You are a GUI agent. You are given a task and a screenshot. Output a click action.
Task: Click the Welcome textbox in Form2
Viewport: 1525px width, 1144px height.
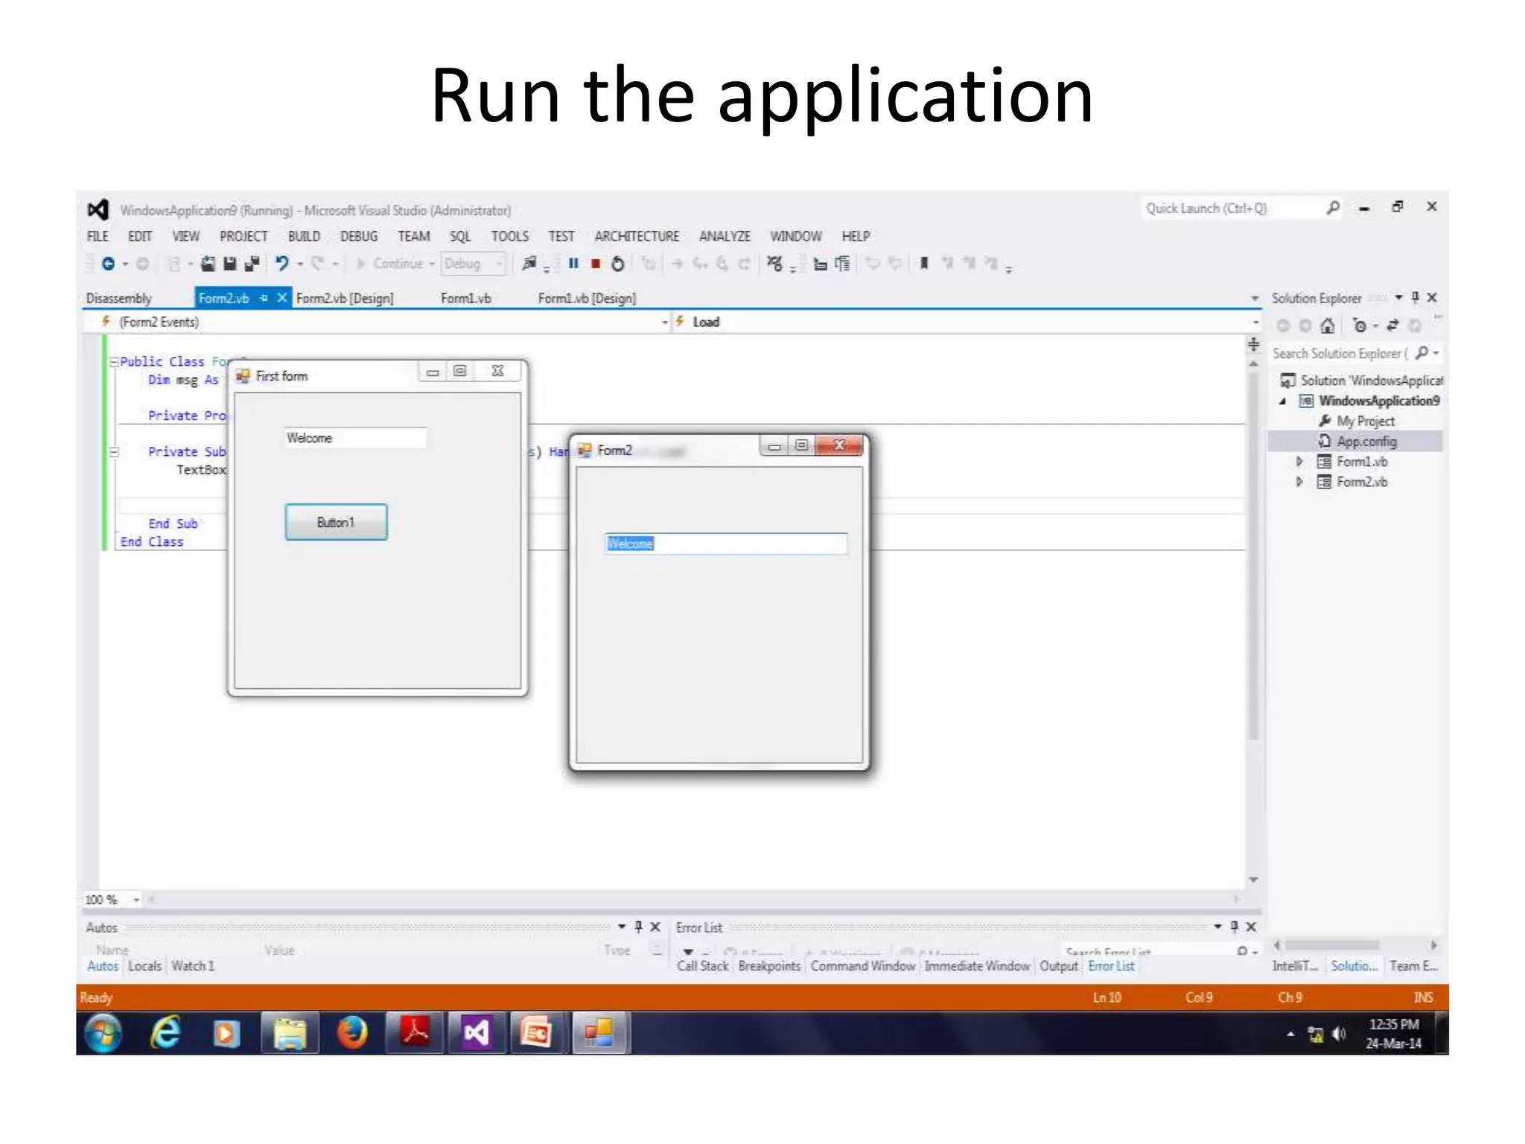coord(725,544)
